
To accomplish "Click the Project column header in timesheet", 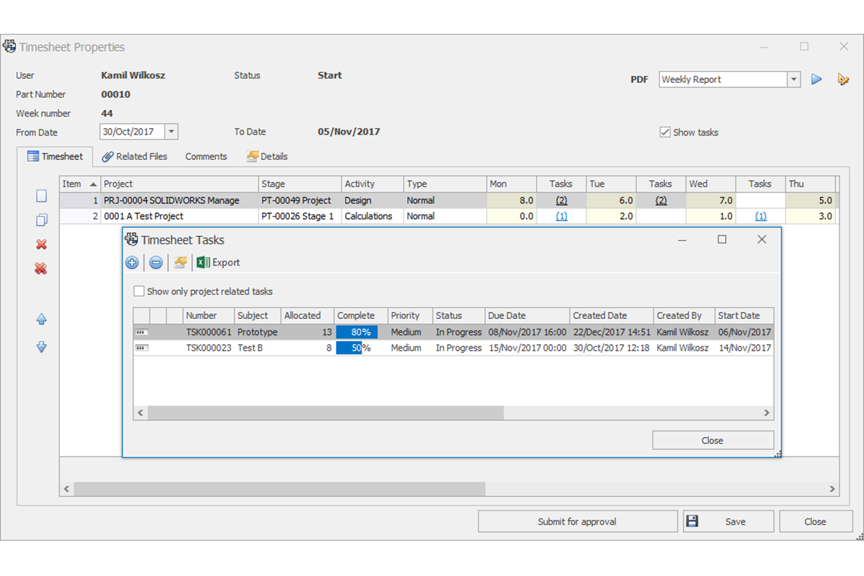I will (x=179, y=184).
